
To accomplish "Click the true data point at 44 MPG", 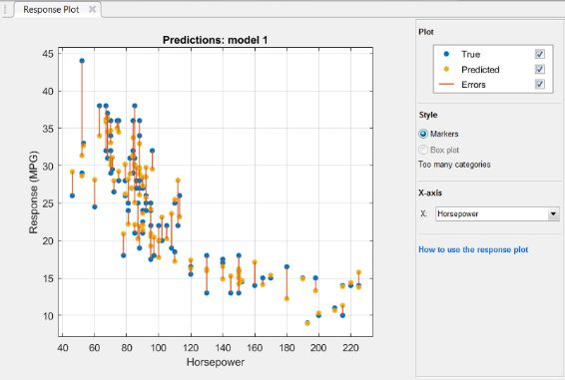I will pos(82,61).
